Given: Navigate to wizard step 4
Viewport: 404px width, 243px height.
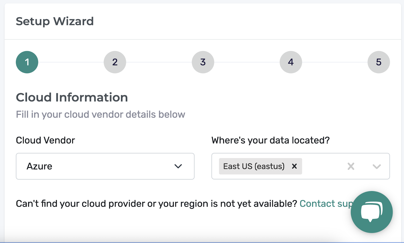Looking at the screenshot, I should 291,62.
